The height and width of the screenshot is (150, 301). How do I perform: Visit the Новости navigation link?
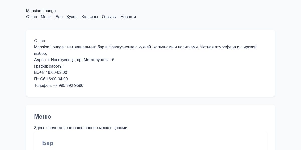click(128, 17)
